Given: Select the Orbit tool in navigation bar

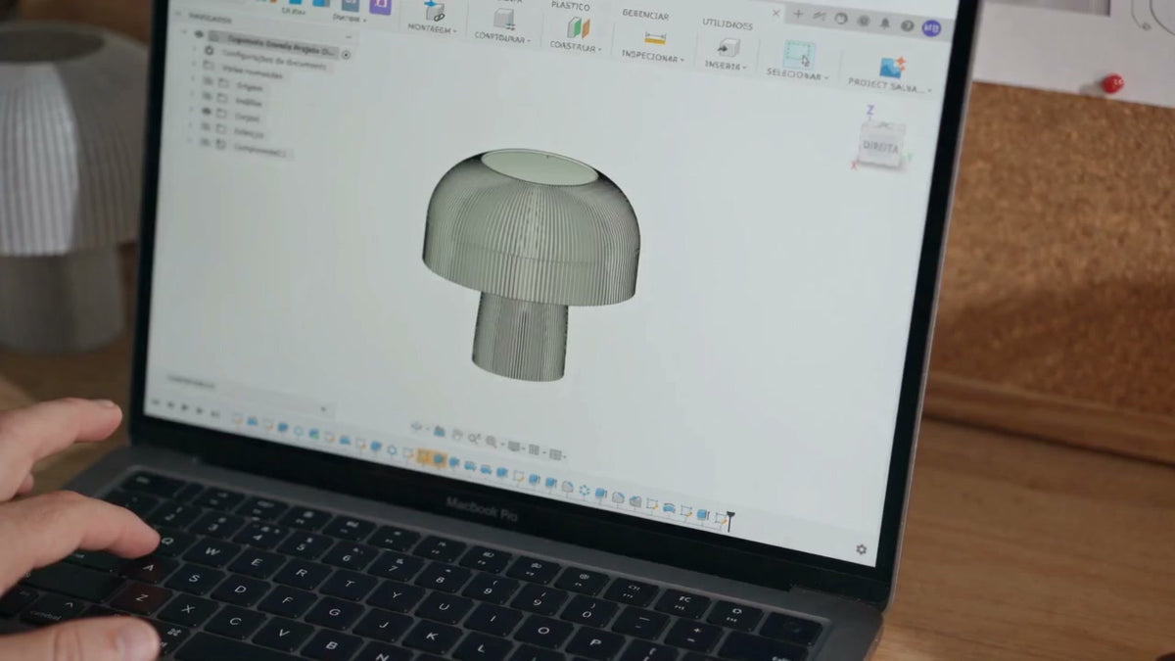Looking at the screenshot, I should [x=418, y=427].
